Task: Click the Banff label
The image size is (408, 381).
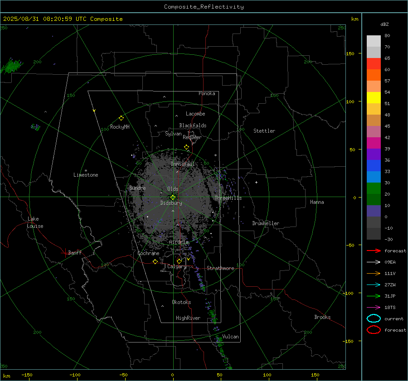Action: click(75, 252)
